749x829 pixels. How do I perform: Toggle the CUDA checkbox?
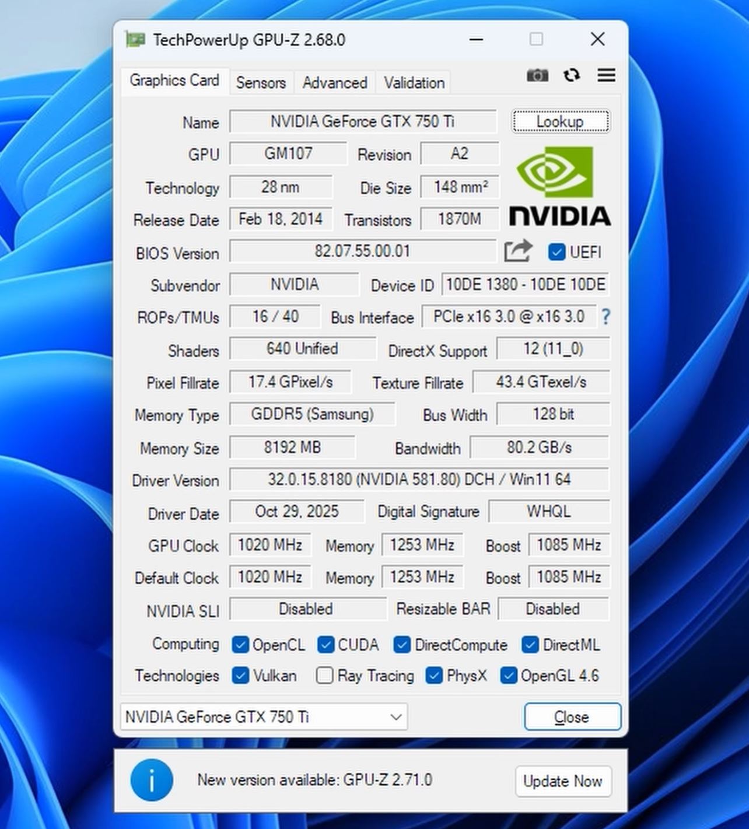tap(325, 645)
